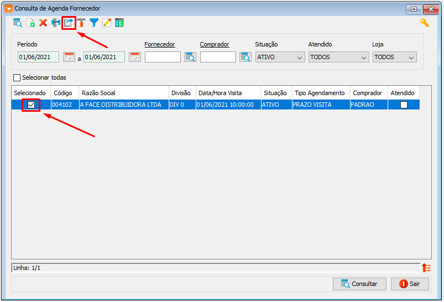Click the Comprador input field
The height and width of the screenshot is (302, 444).
218,57
